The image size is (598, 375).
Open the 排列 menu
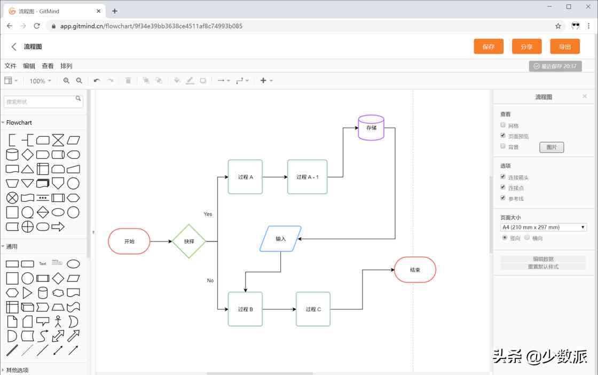click(x=66, y=66)
